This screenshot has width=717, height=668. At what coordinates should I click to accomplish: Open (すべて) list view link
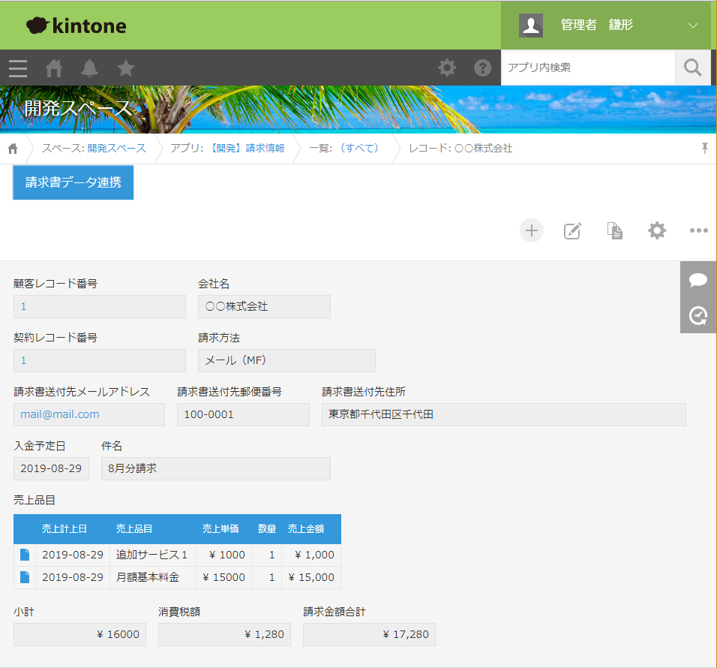(359, 149)
